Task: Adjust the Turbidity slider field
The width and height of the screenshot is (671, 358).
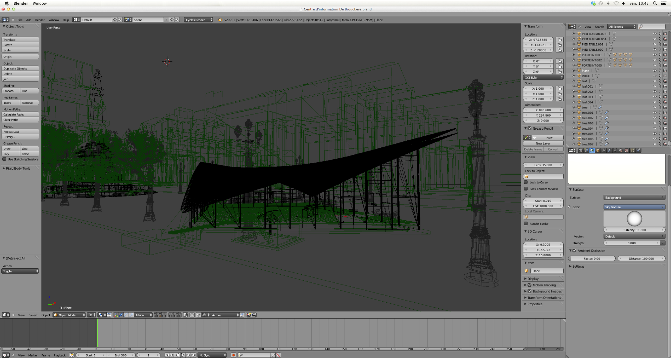Action: (x=634, y=230)
